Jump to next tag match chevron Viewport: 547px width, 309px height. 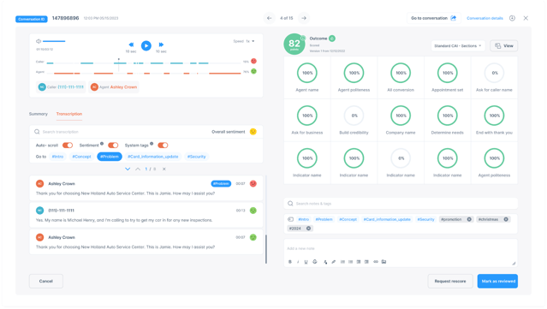128,169
